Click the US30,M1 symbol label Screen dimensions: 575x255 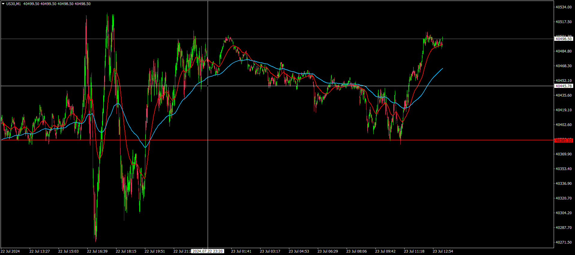point(14,4)
